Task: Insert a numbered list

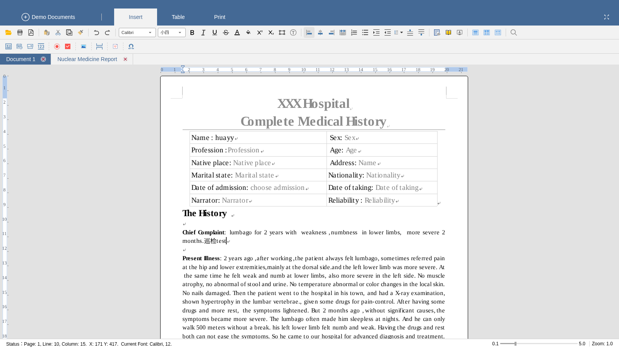Action: [354, 32]
